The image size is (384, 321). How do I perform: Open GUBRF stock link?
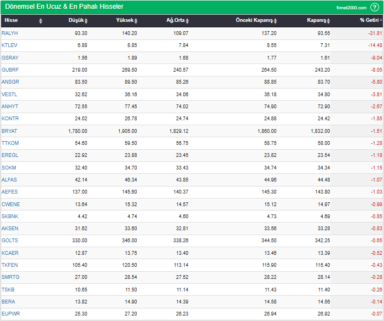pos(10,70)
